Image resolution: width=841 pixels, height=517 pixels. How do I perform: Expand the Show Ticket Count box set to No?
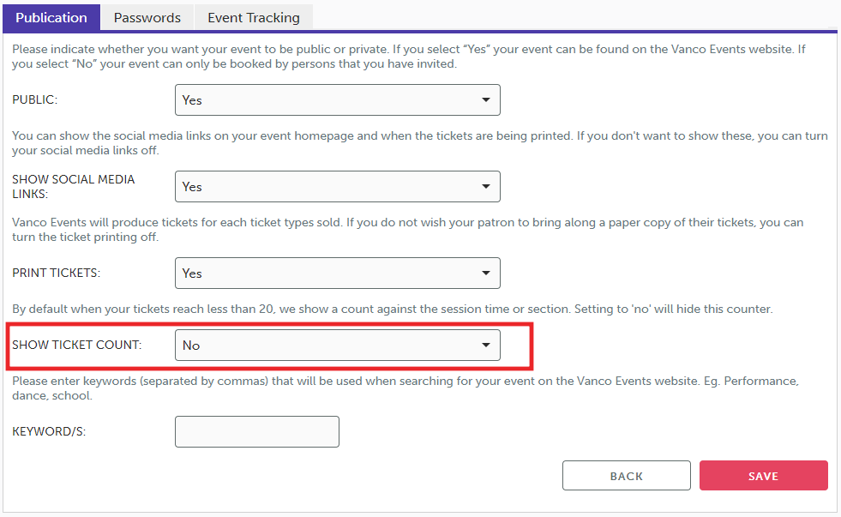pyautogui.click(x=337, y=346)
